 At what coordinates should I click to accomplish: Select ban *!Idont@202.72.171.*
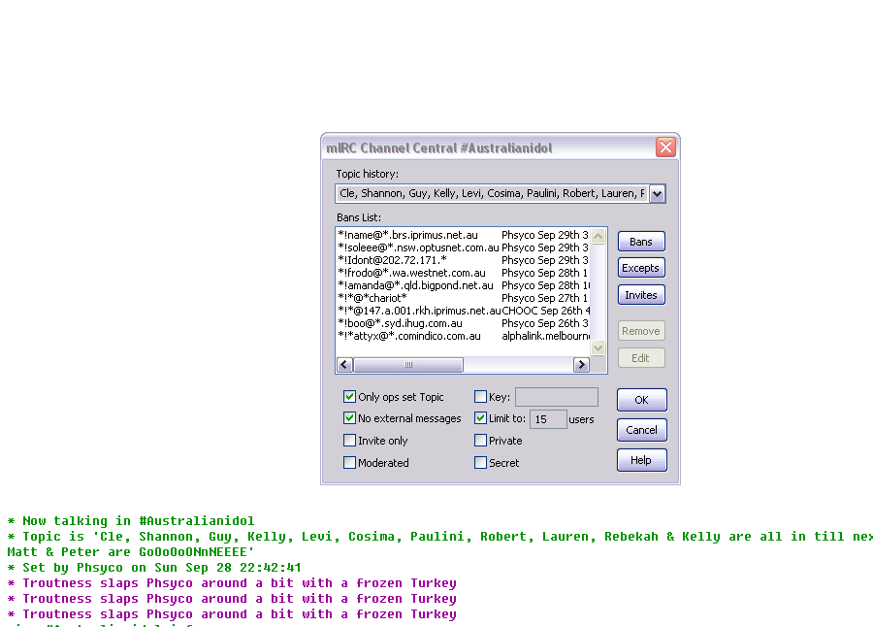pos(464,260)
